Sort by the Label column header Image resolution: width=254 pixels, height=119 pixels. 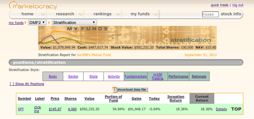(x=40, y=99)
